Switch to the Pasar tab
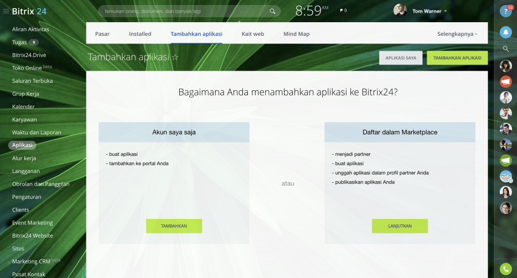 coord(102,34)
